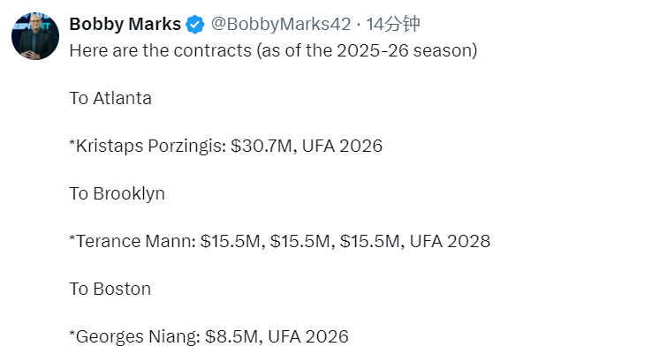Open the tweet via the 14分钟 timestamp

pyautogui.click(x=393, y=24)
